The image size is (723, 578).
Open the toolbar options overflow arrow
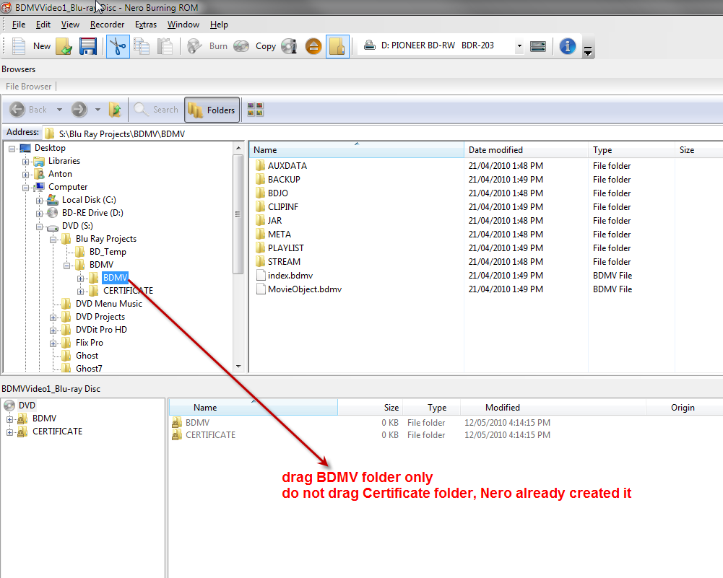pos(588,51)
